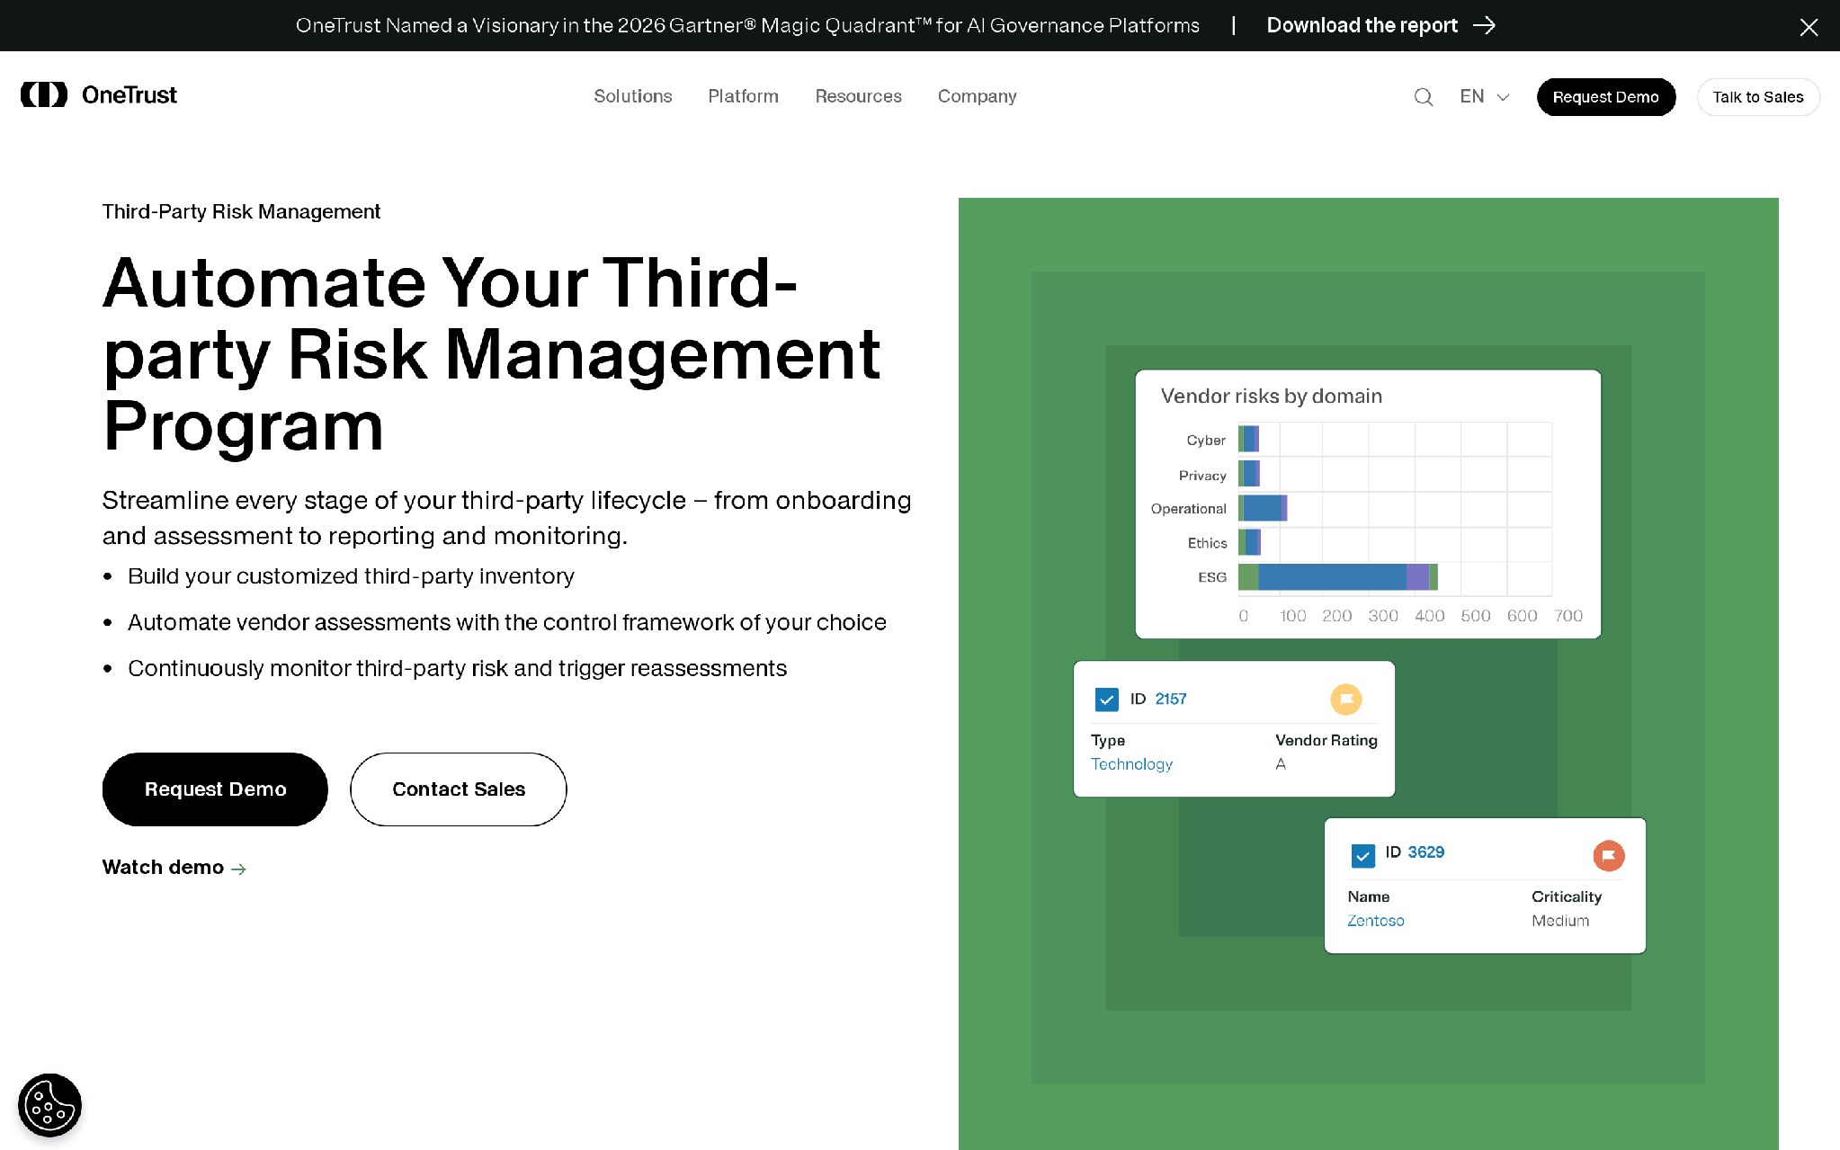The image size is (1840, 1150).
Task: Click the Ethics row label in chart
Action: tap(1207, 543)
